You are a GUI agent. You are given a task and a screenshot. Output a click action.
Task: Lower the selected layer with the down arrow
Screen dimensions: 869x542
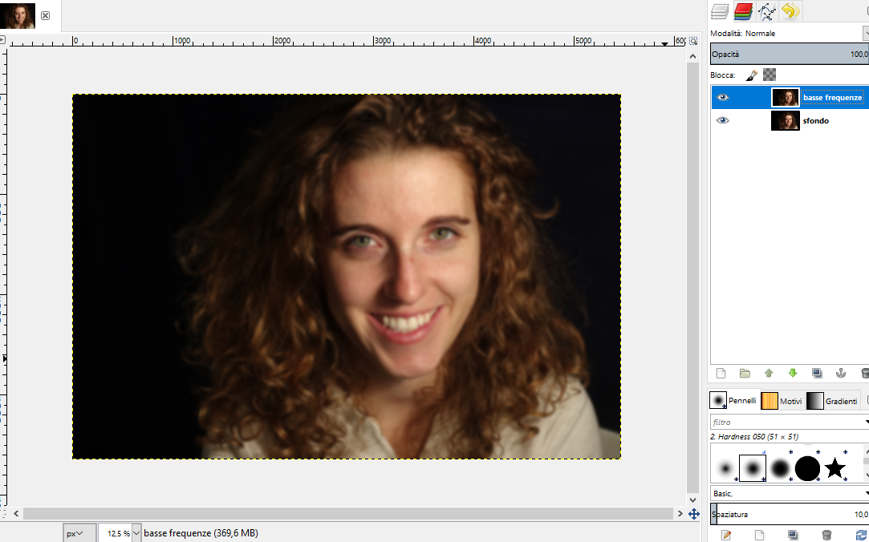click(x=793, y=373)
